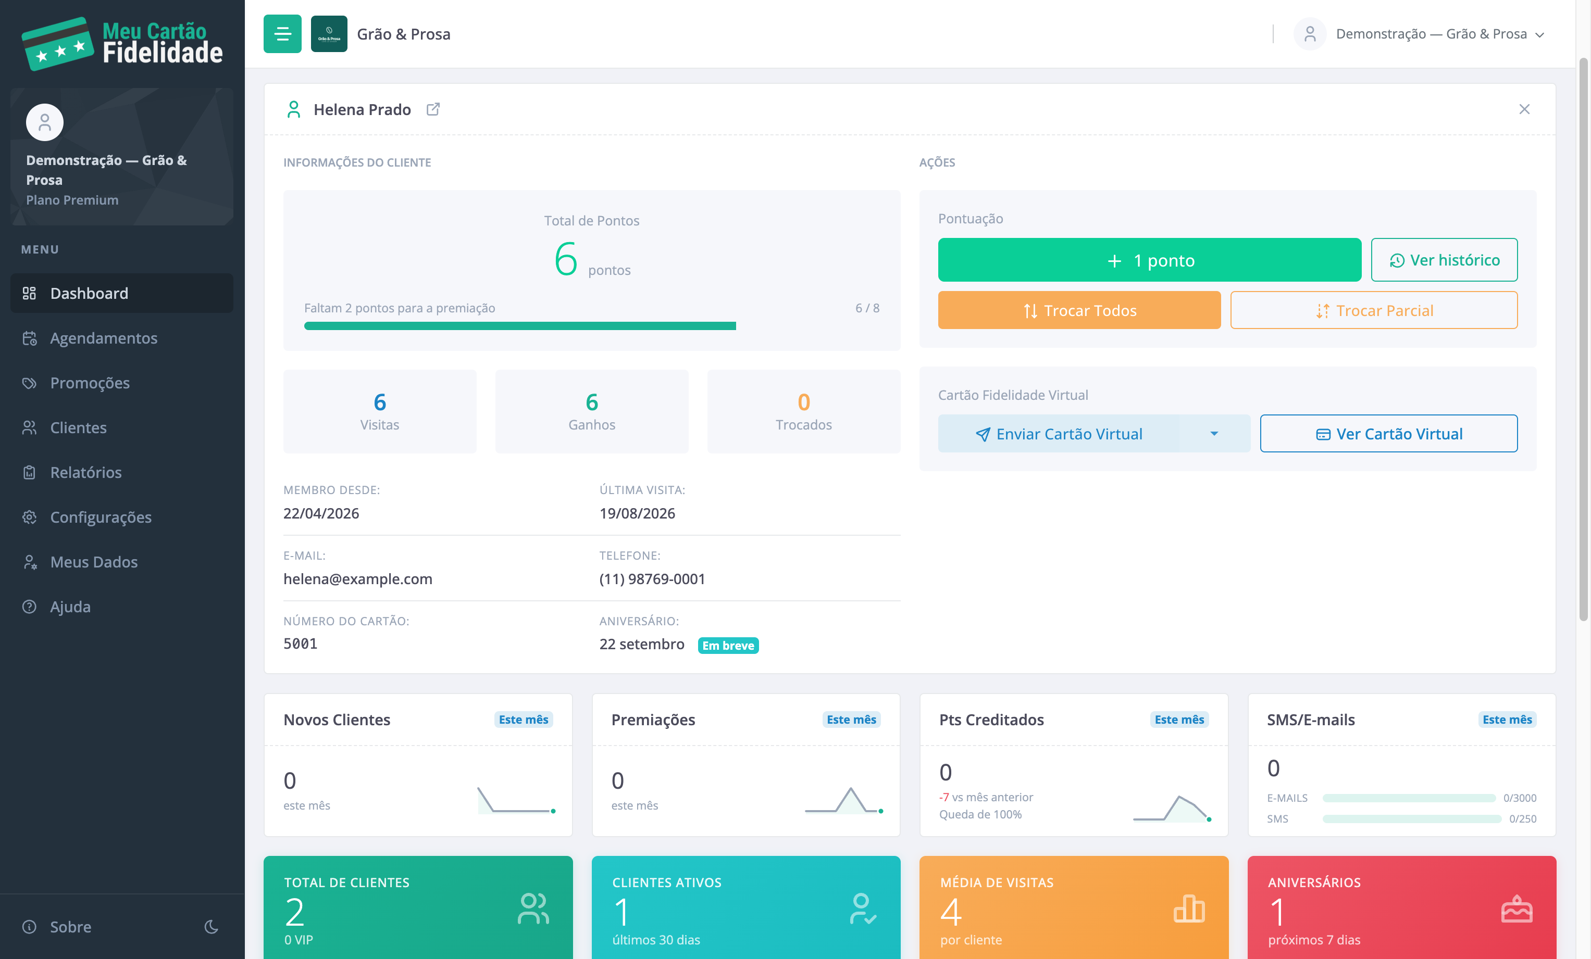Screen dimensions: 1591x959
Task: Go to Dashboard in the sidebar menu
Action: pos(122,293)
